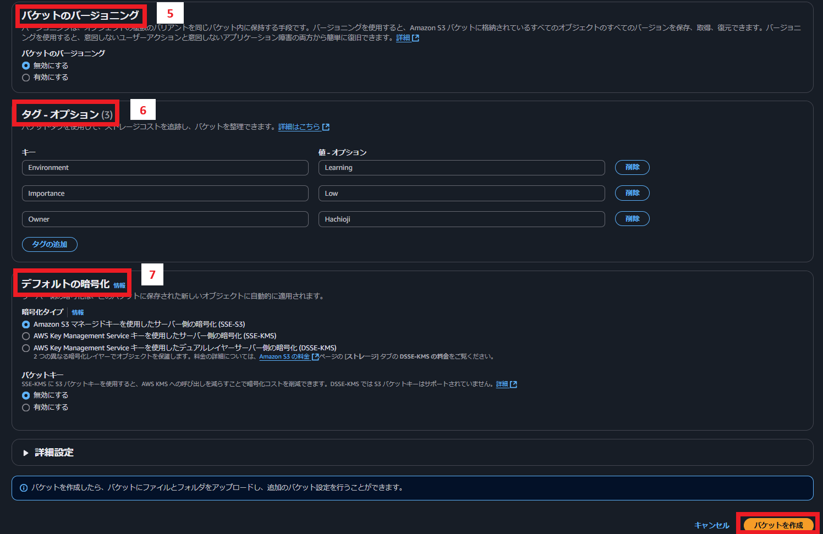Edit the Environment key field
823x534 pixels.
click(165, 168)
